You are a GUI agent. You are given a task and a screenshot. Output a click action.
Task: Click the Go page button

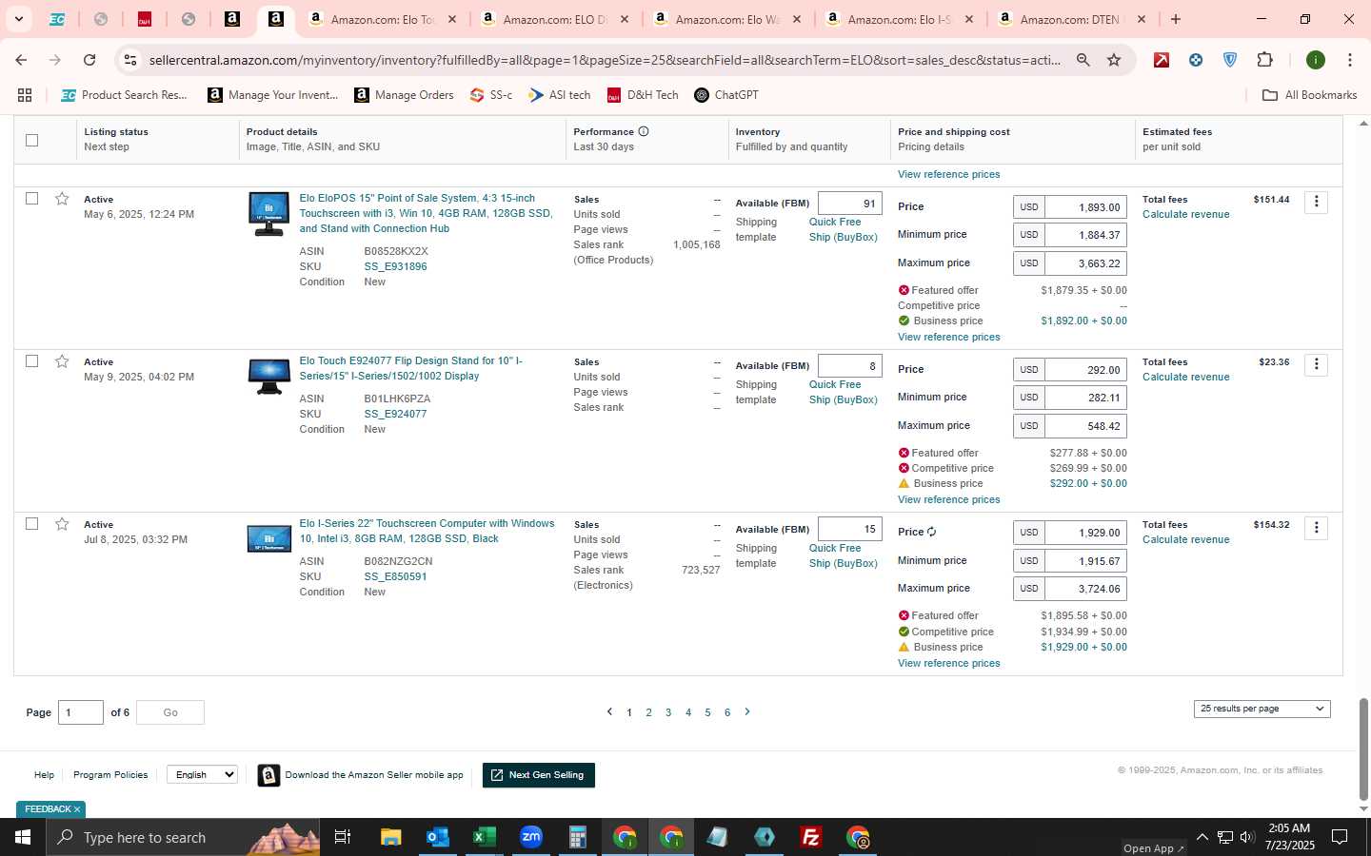tap(170, 712)
